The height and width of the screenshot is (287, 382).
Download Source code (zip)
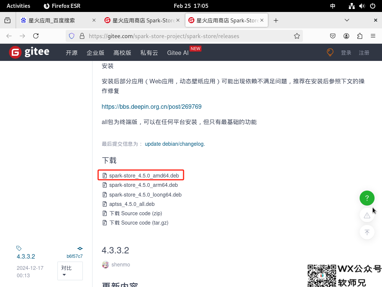pyautogui.click(x=135, y=213)
